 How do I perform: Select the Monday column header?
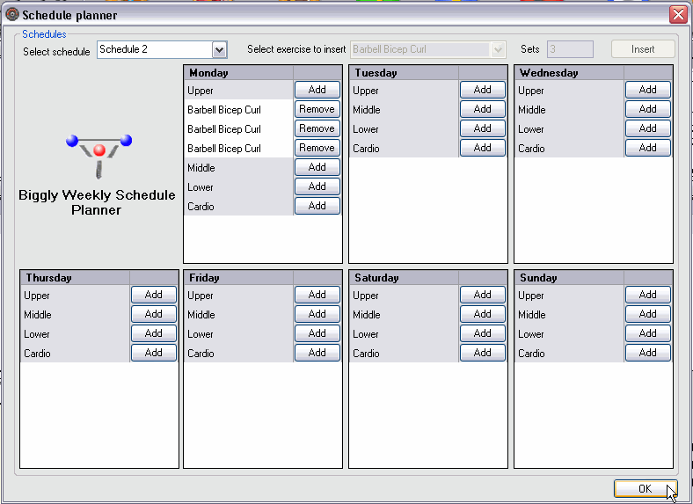point(238,73)
